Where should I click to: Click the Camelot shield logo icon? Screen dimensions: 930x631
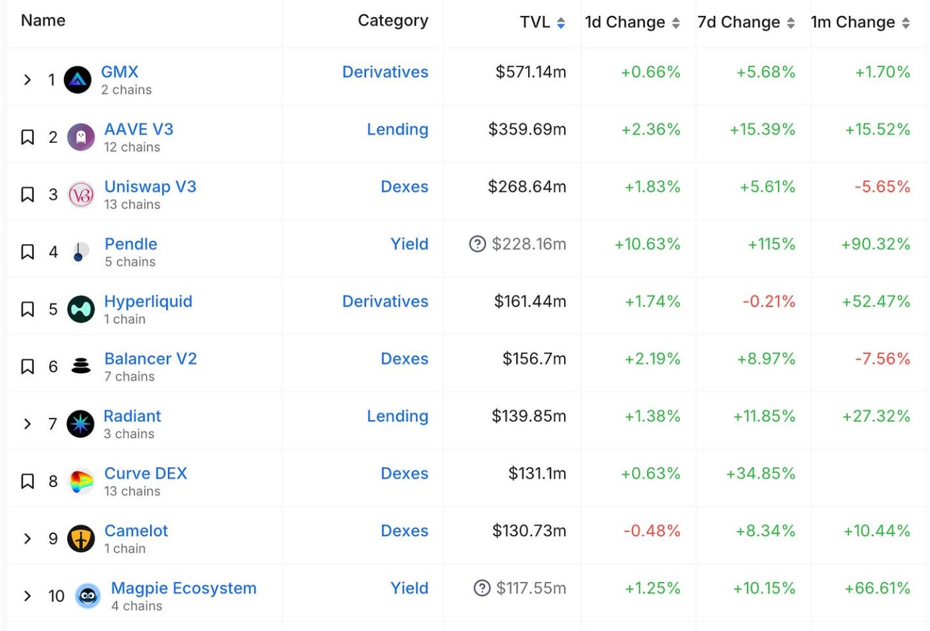pyautogui.click(x=81, y=539)
